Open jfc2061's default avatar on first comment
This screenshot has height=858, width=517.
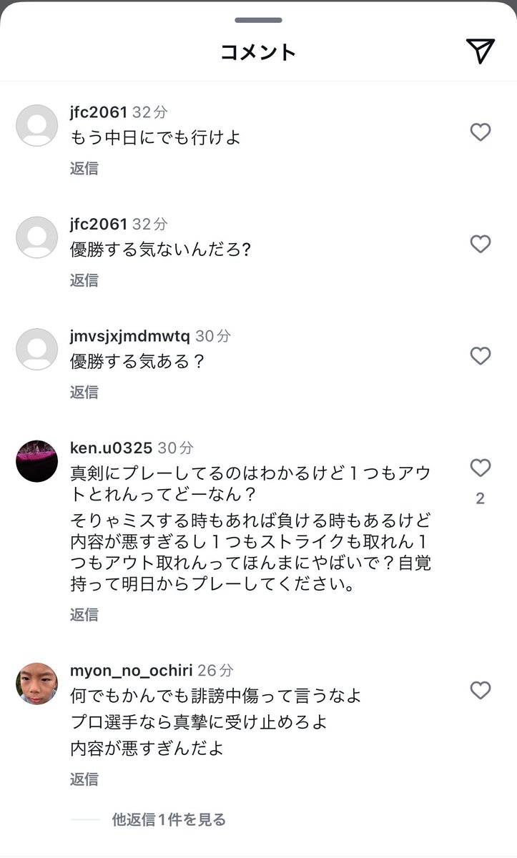36,126
